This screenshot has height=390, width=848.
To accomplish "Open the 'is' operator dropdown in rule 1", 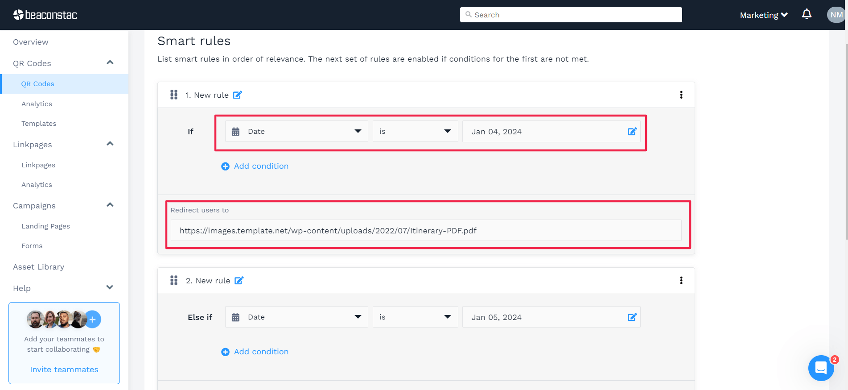I will [415, 132].
